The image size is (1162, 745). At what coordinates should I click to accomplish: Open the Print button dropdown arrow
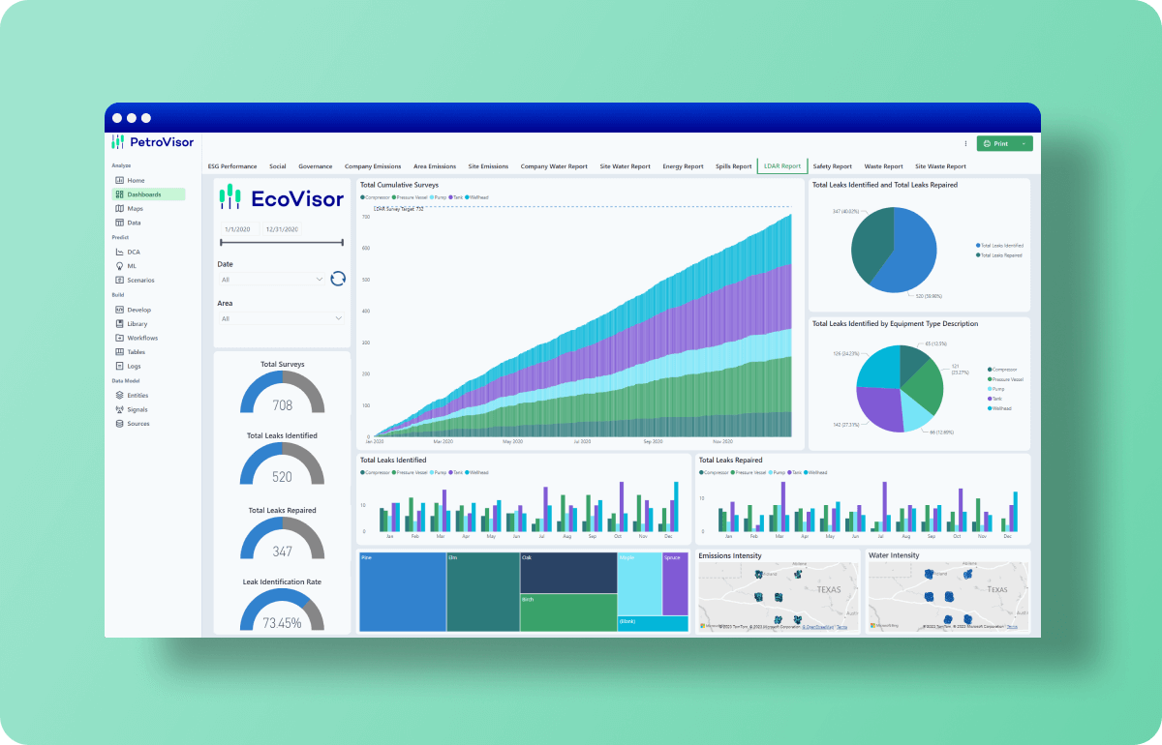[x=1024, y=143]
